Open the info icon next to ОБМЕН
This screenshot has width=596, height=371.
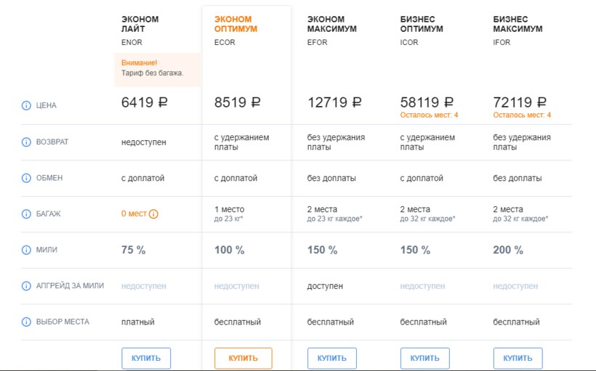[x=27, y=178]
